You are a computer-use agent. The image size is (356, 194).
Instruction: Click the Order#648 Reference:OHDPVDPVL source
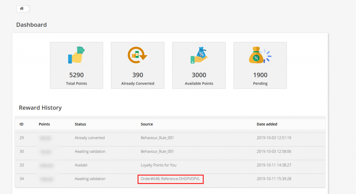tap(170, 179)
